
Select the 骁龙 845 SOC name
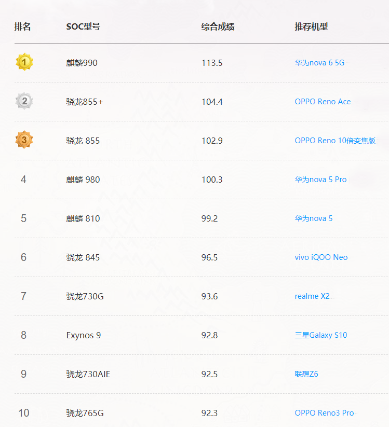(83, 258)
